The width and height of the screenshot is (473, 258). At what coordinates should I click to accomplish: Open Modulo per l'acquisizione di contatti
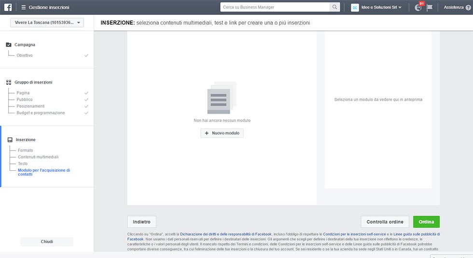[x=44, y=172]
